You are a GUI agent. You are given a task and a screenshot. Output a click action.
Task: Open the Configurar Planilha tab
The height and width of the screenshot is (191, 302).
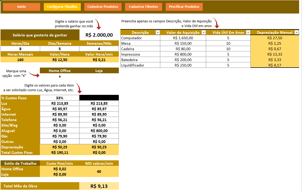pos(62,7)
